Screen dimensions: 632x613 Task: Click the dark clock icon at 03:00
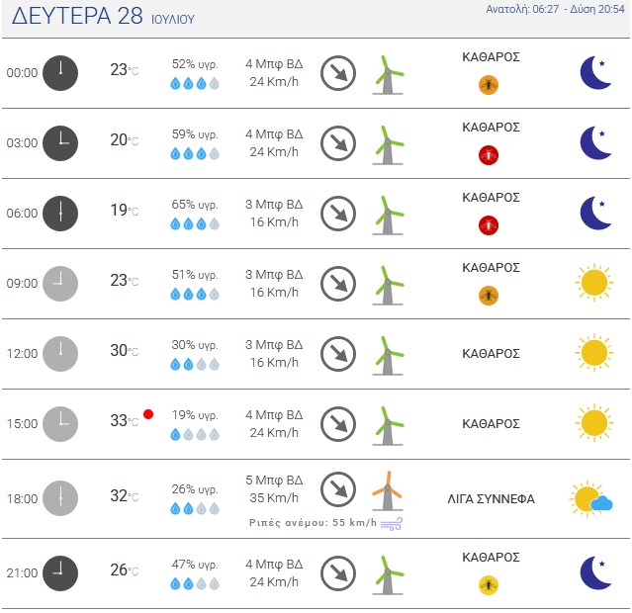click(x=60, y=143)
